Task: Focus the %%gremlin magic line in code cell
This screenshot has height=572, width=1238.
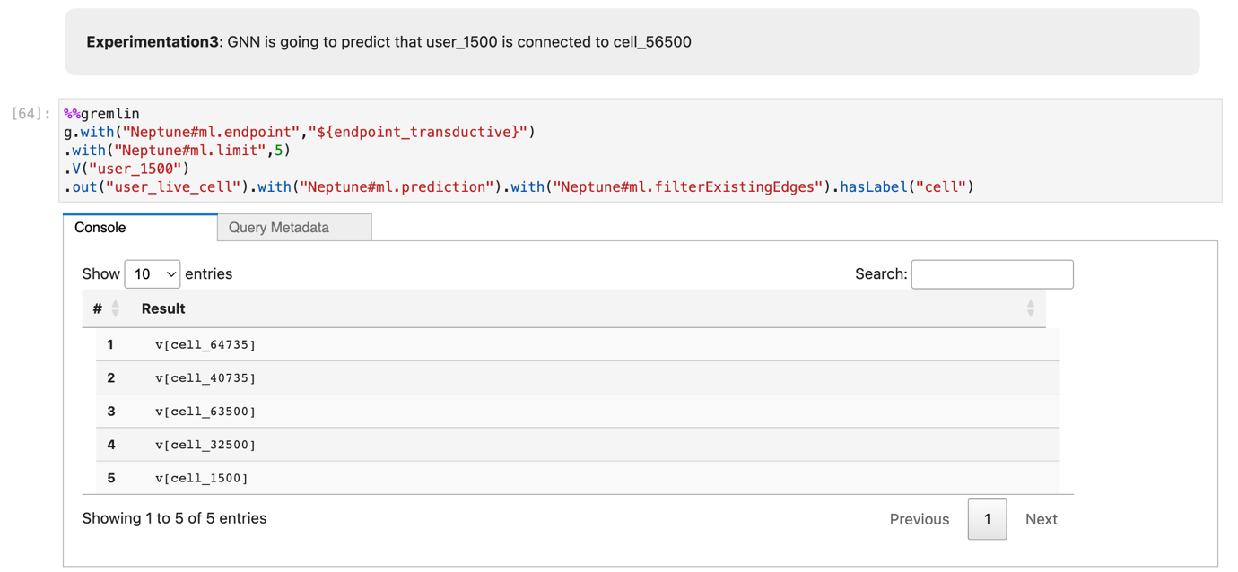Action: tap(102, 114)
